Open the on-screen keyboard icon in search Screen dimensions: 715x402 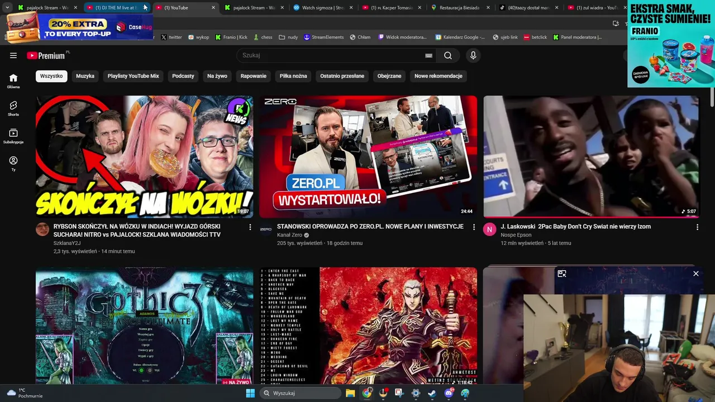point(428,55)
